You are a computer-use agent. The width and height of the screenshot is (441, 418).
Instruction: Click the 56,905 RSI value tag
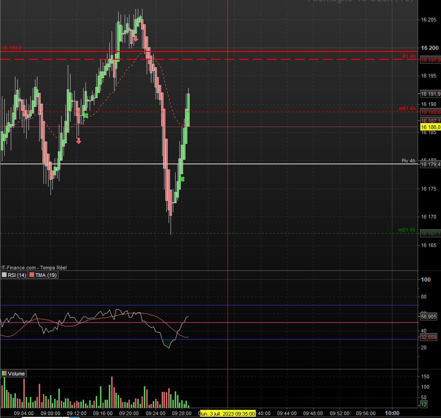pyautogui.click(x=428, y=317)
